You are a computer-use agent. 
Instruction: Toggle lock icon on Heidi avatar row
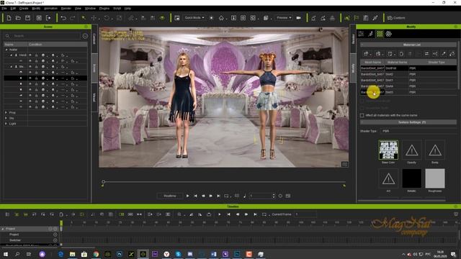click(x=37, y=55)
